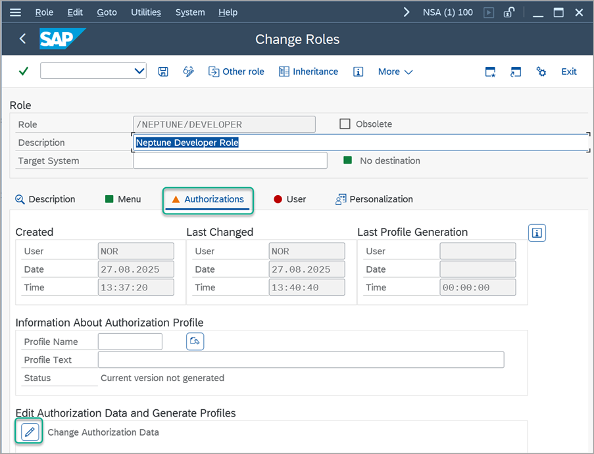Screen dimensions: 594x454
Task: Click the Change Authorization Data pencil icon
Action: [29, 432]
